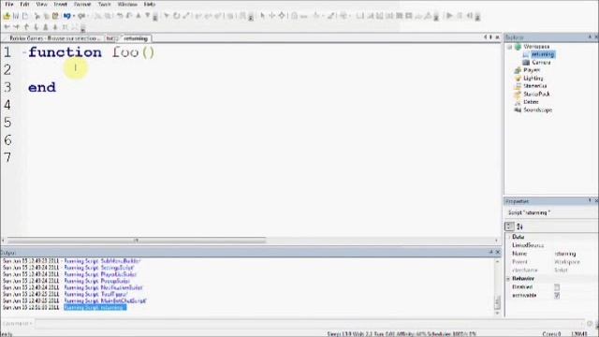Click the alphabetical sort button in Properties
Screen dimensions: 599x337
pyautogui.click(x=519, y=227)
